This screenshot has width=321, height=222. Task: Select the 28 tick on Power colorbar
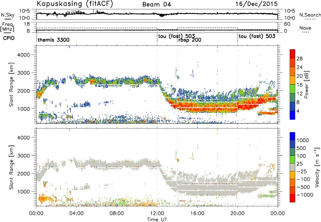click(x=299, y=59)
